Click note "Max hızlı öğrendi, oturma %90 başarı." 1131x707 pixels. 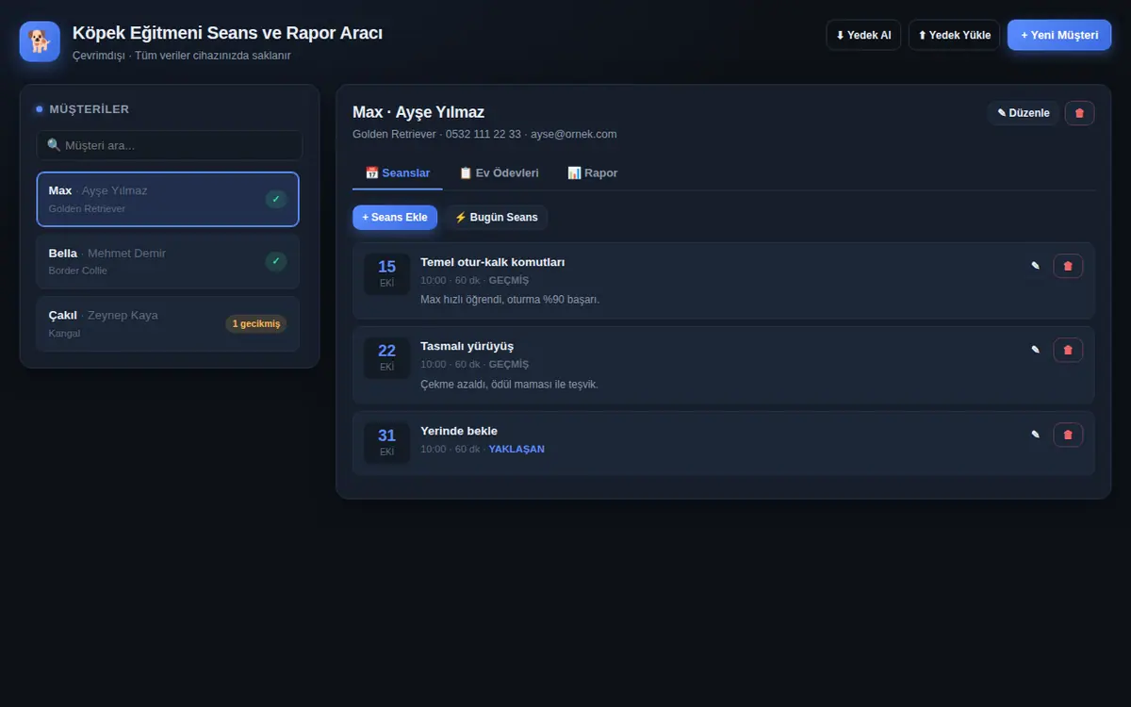(510, 300)
